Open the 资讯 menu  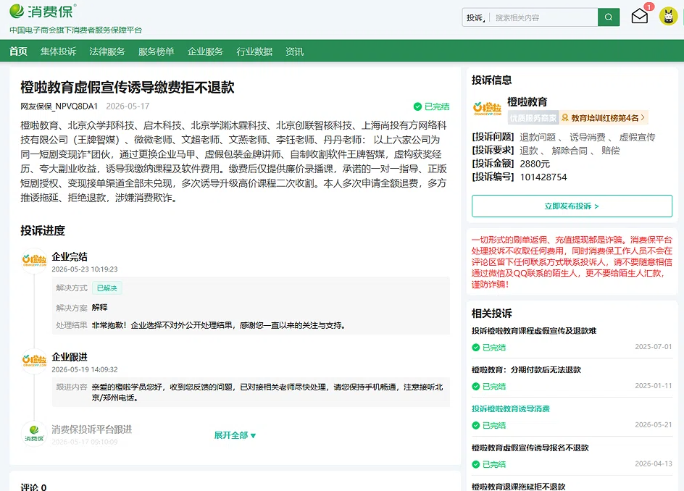click(294, 51)
